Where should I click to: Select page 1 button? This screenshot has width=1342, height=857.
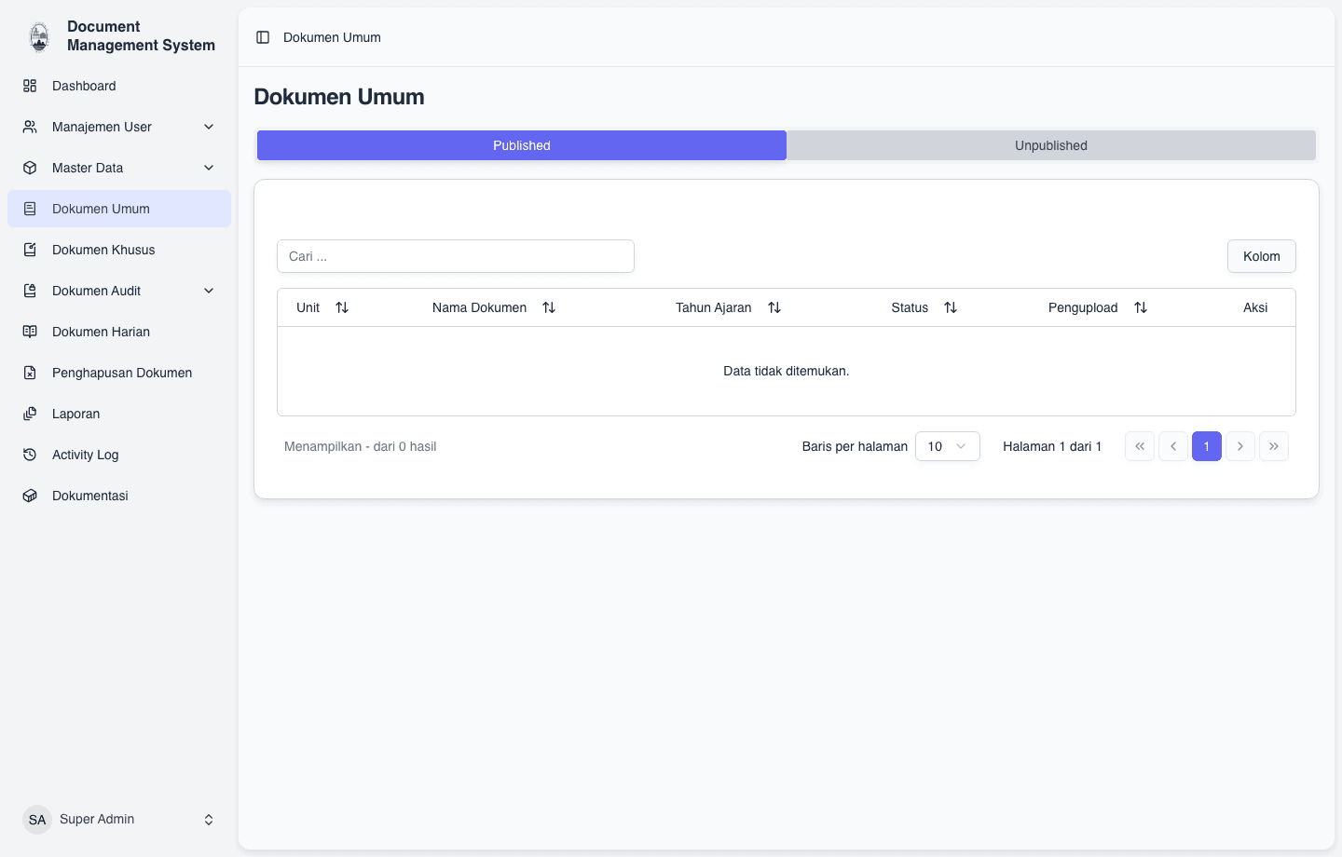[1207, 446]
